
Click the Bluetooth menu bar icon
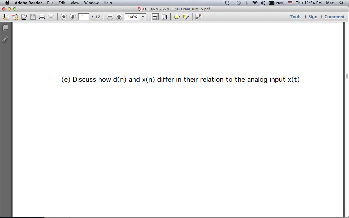coord(247,3)
